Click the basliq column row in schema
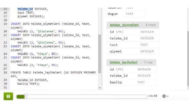Image resolution: width=189 pixels, height=106 pixels. tap(131, 82)
